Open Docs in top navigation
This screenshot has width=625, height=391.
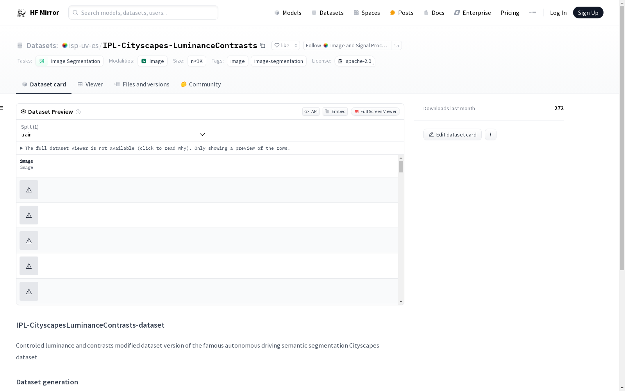434,13
